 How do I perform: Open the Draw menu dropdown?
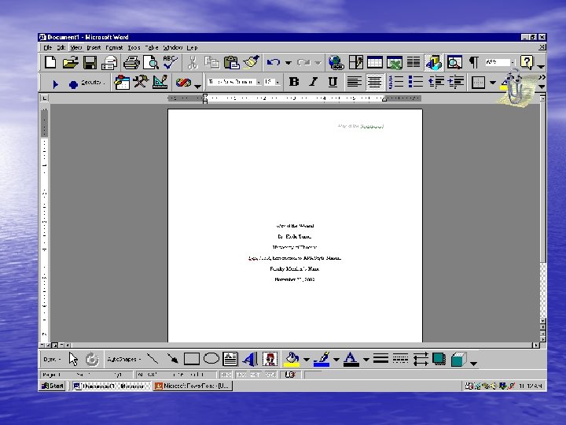[x=52, y=359]
